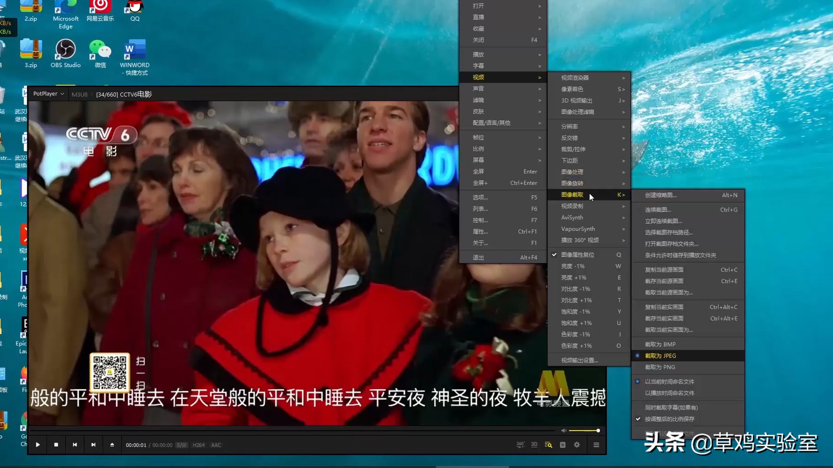833x468 pixels.
Task: Open Microsoft Edge desktop icon
Action: click(x=66, y=15)
